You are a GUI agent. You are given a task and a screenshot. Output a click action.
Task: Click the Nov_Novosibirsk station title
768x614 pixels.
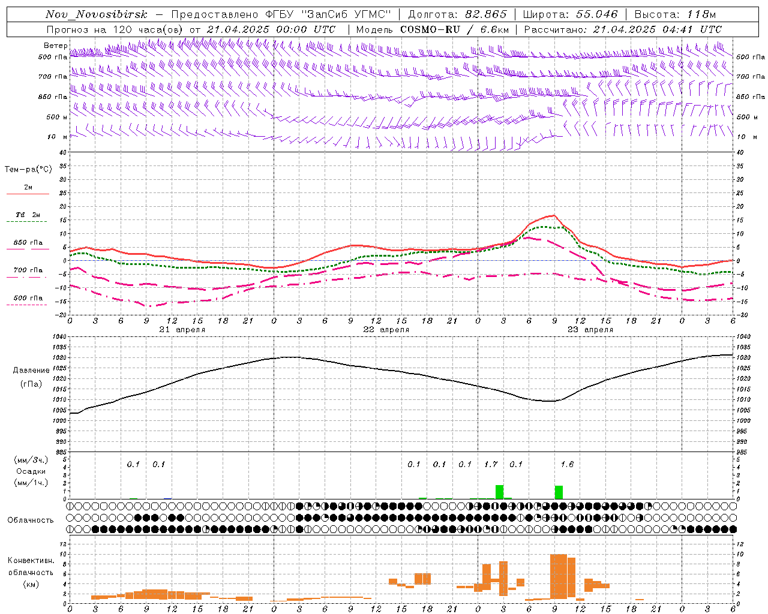pyautogui.click(x=96, y=14)
